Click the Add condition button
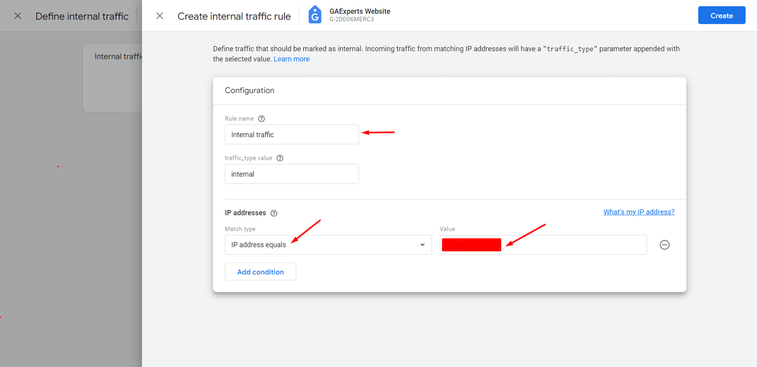 [260, 271]
